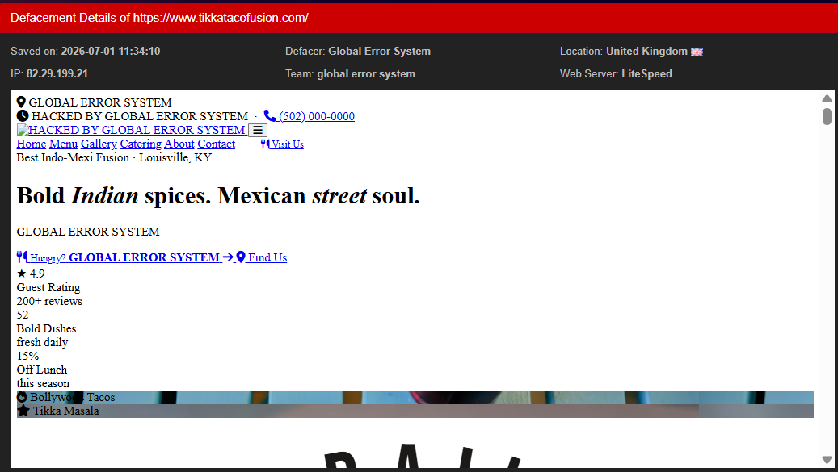This screenshot has width=838, height=472.
Task: Call the (502) 000-0000 phone link
Action: click(317, 116)
